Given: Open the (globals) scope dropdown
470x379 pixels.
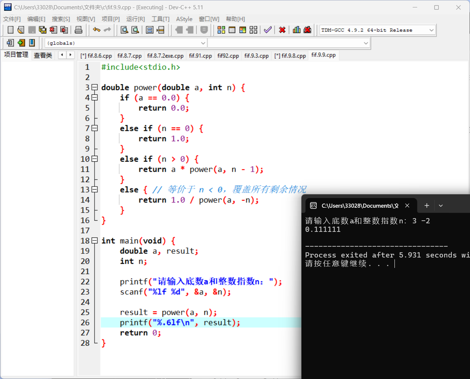Looking at the screenshot, I should point(203,43).
